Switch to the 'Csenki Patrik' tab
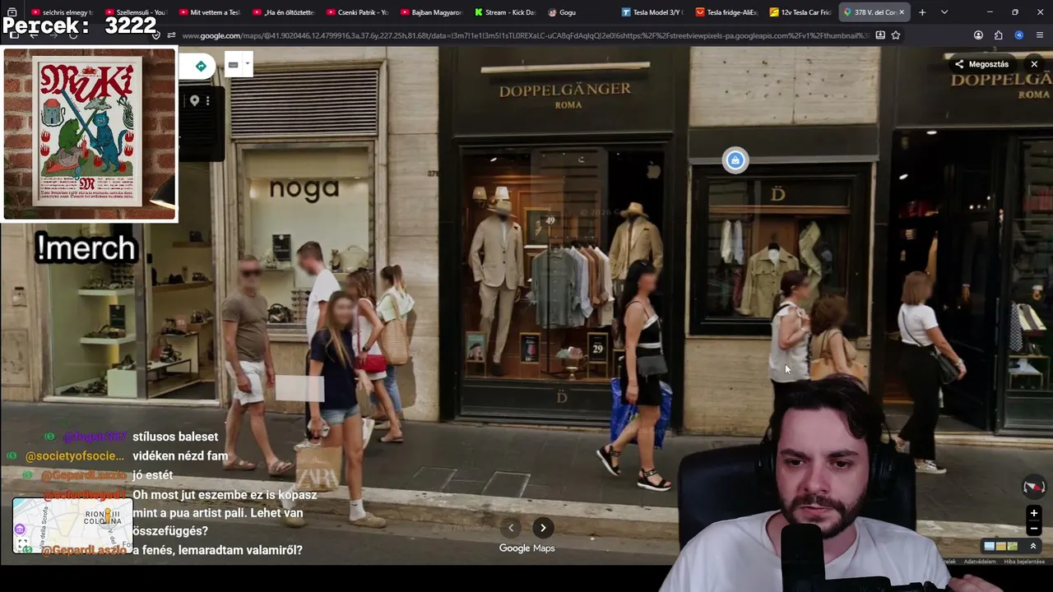Viewport: 1053px width, 592px height. [357, 12]
